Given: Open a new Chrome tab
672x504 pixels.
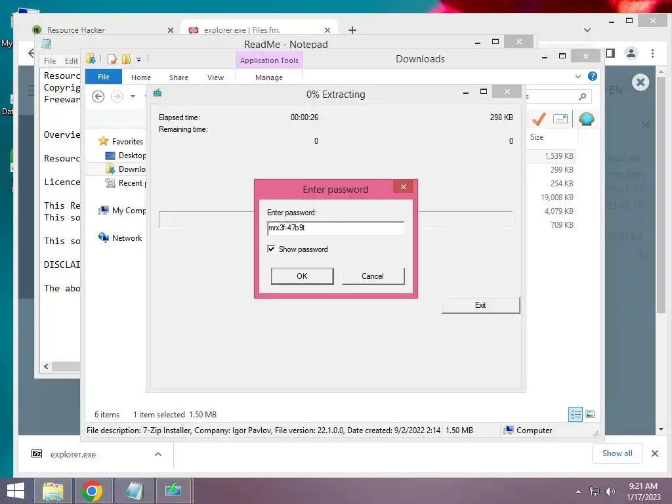Looking at the screenshot, I should point(352,30).
